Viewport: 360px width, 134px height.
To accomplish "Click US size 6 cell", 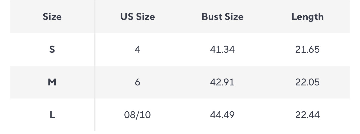I will tap(137, 82).
